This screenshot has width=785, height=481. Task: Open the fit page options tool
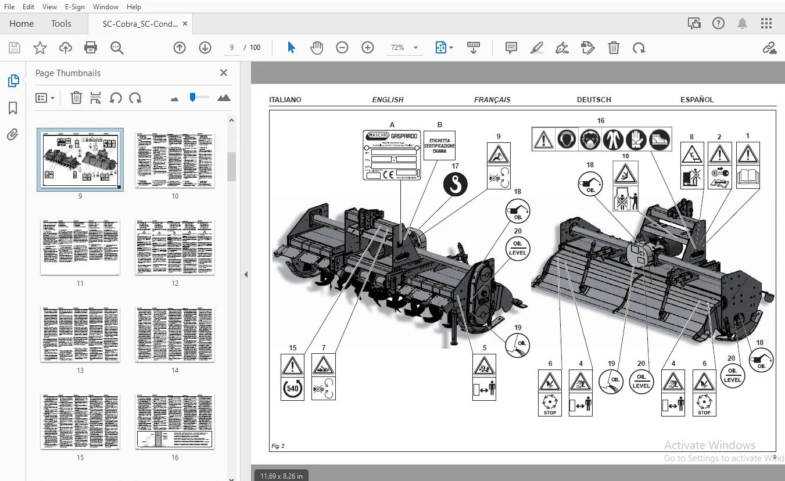441,48
